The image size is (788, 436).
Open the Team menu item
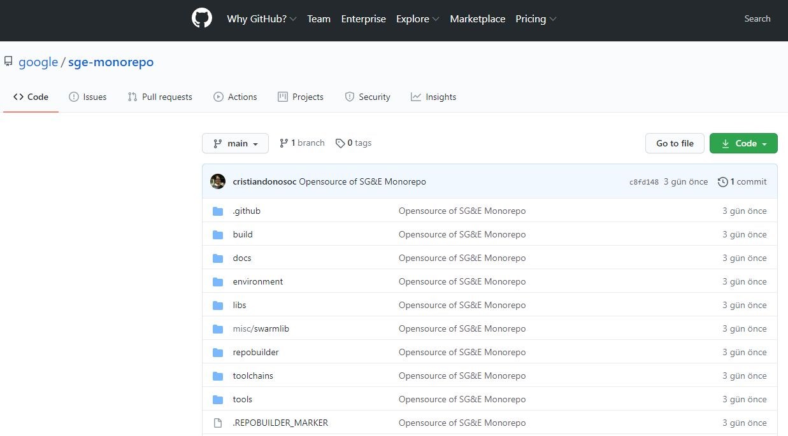point(319,19)
